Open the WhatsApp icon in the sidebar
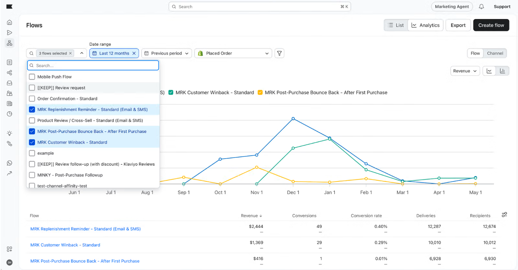The width and height of the screenshot is (518, 270). coord(9,163)
